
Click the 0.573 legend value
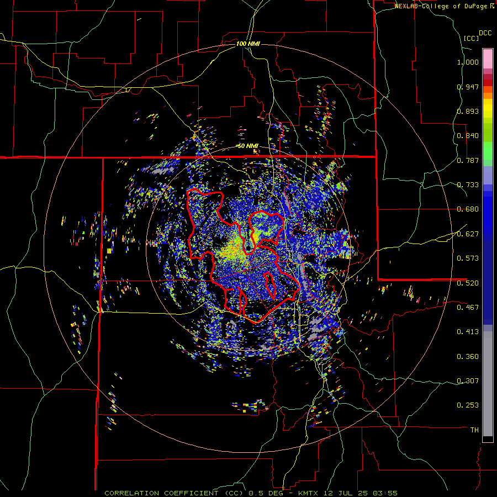468,258
